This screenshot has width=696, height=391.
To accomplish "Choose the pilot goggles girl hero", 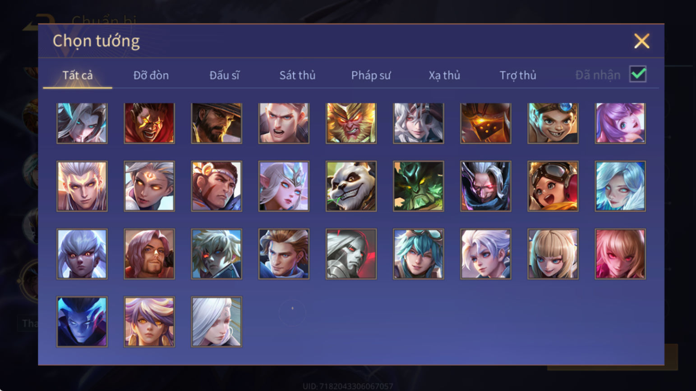I will click(x=553, y=186).
